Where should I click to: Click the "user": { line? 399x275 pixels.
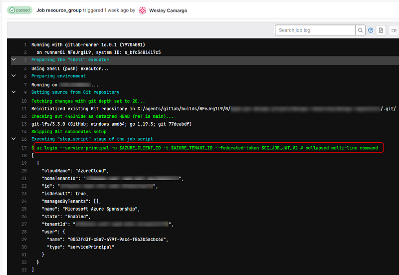(53, 232)
